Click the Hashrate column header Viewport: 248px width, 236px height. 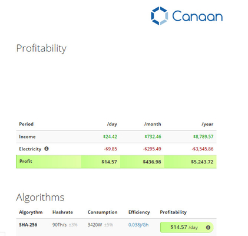tap(62, 212)
